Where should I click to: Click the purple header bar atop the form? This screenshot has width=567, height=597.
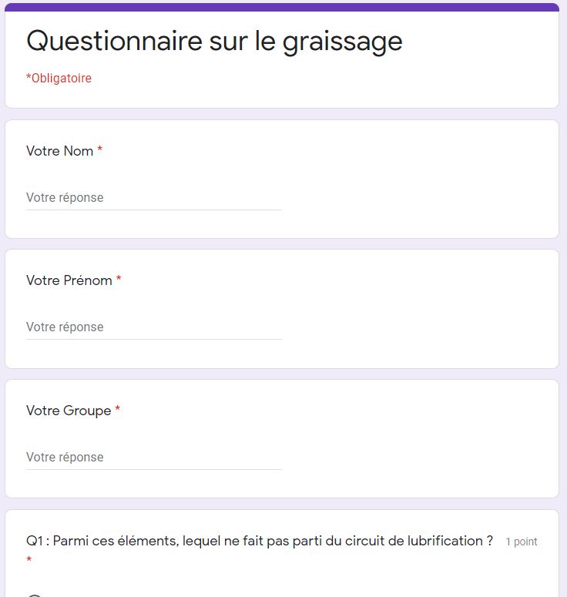(x=282, y=7)
